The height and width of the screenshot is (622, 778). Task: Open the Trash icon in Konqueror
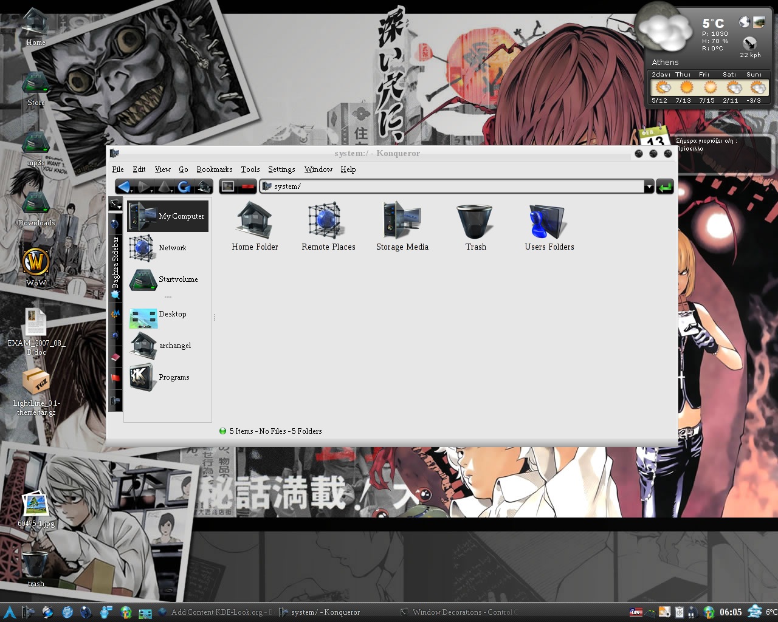[475, 227]
